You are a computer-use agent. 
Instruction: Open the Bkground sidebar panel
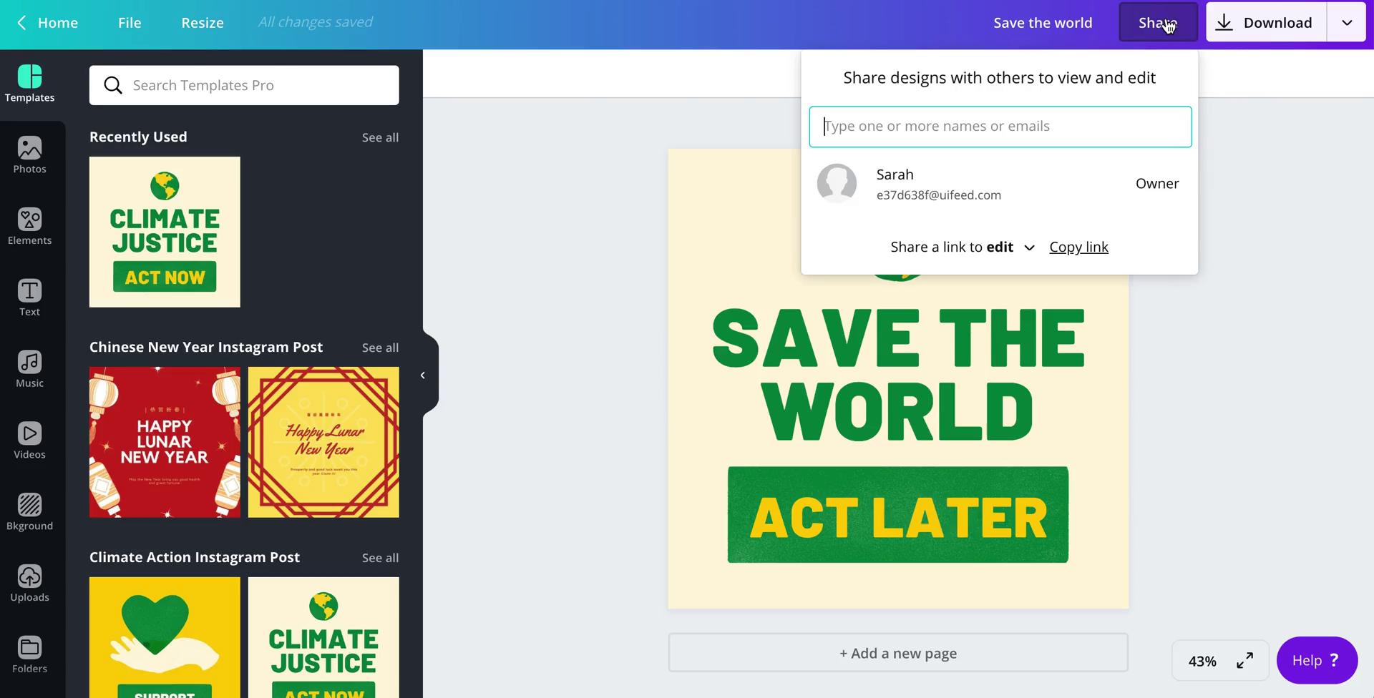29,513
